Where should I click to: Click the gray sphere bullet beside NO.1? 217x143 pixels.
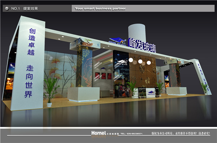[x=7, y=9]
